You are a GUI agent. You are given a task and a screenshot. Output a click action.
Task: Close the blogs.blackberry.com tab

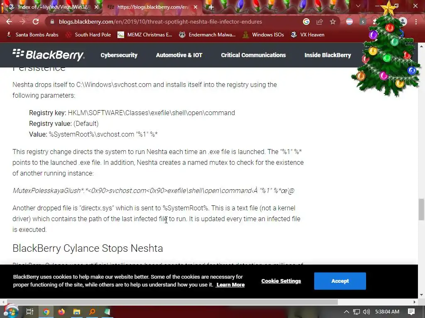(x=195, y=7)
